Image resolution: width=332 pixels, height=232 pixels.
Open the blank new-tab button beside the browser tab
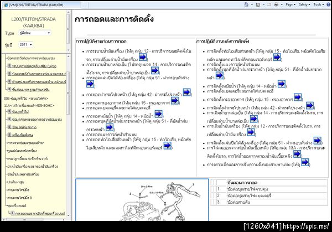pos(84,5)
